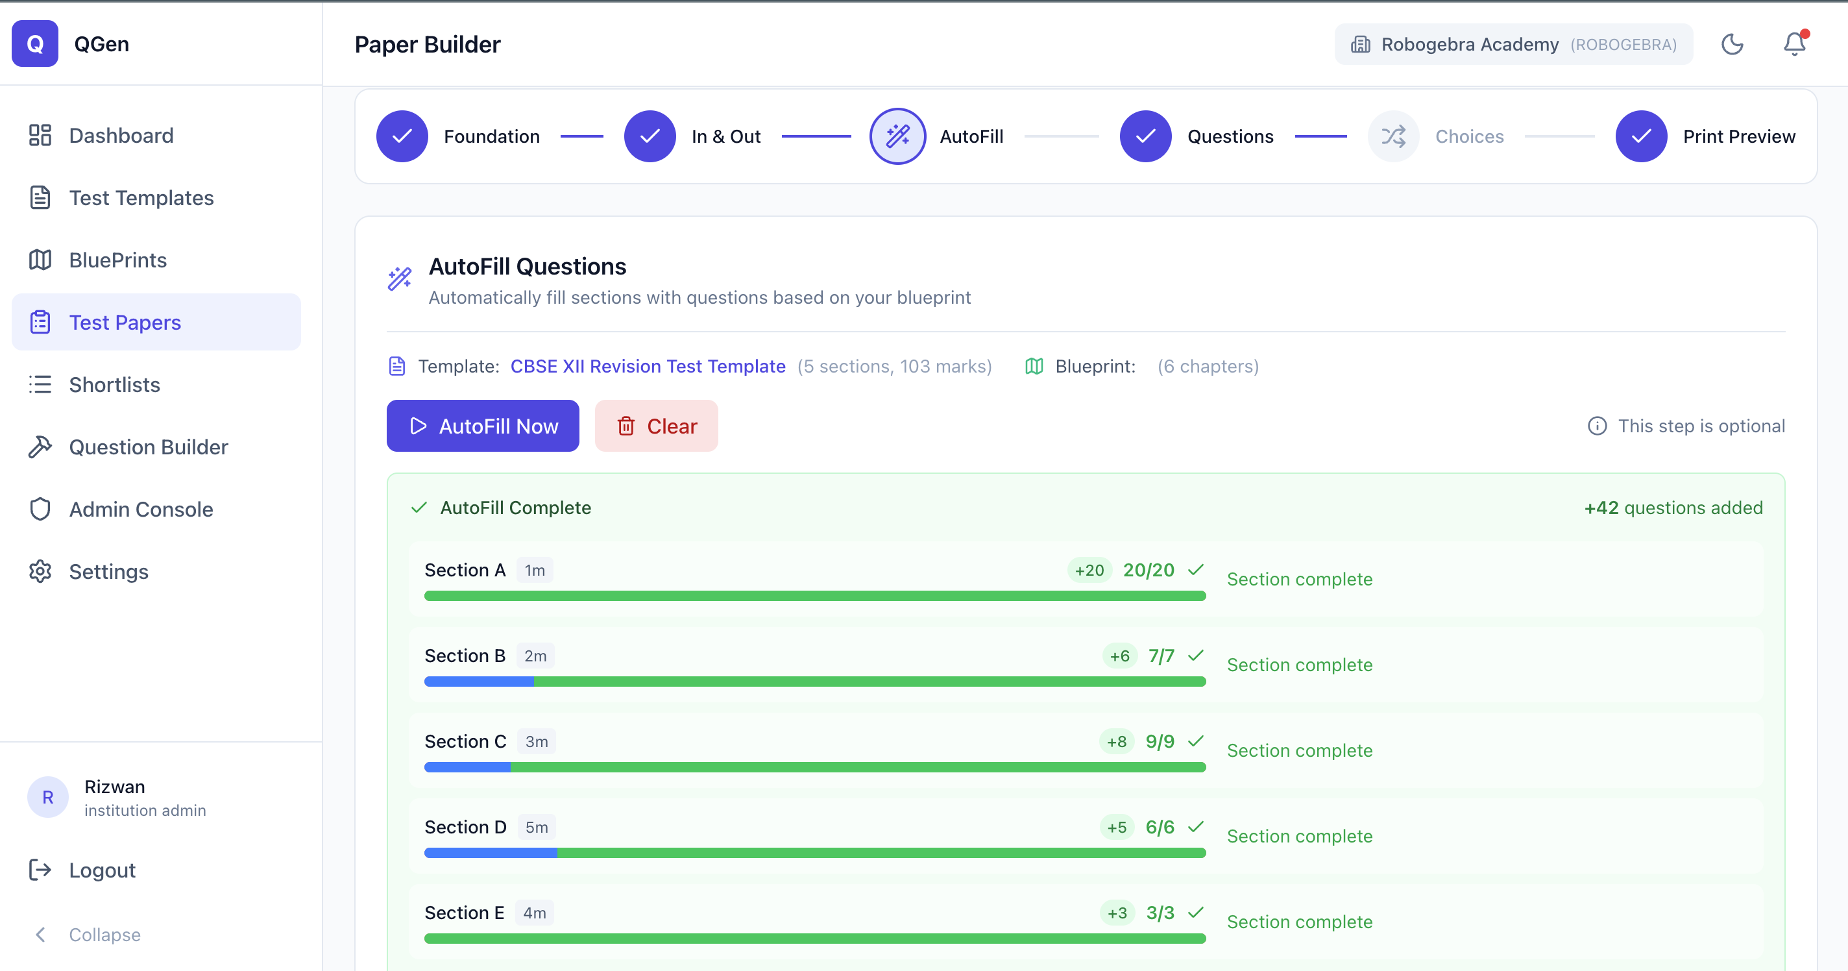Open the CBSE XII Revision Test Template link

(647, 366)
